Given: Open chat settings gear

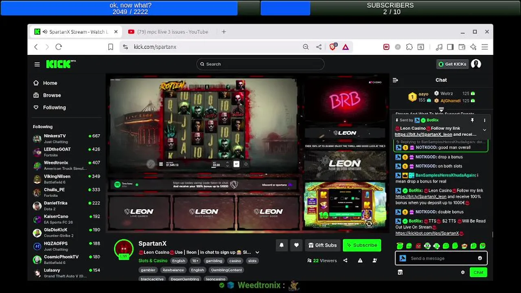Looking at the screenshot, I should [x=463, y=272].
